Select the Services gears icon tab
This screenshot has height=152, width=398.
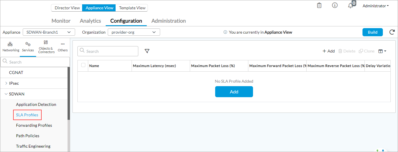click(28, 47)
